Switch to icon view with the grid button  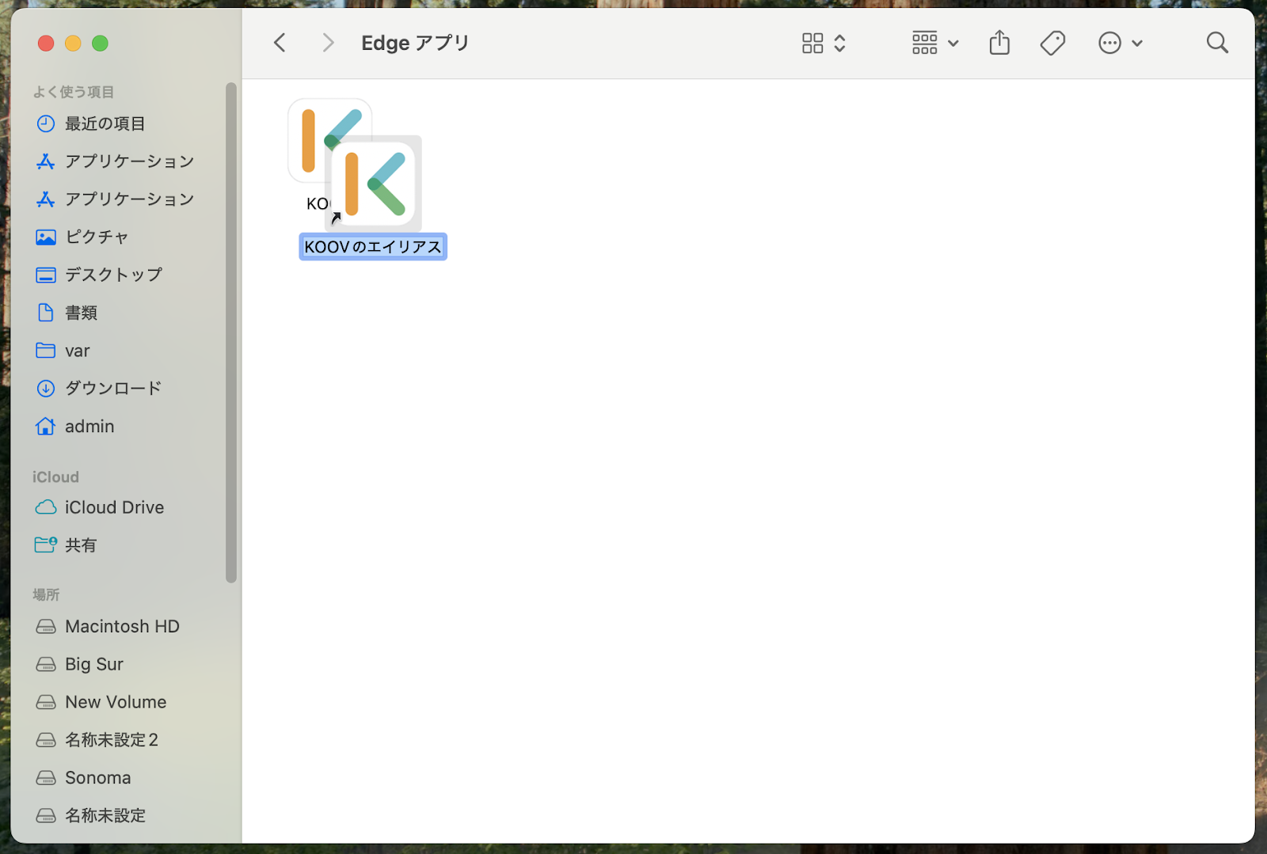pyautogui.click(x=812, y=43)
